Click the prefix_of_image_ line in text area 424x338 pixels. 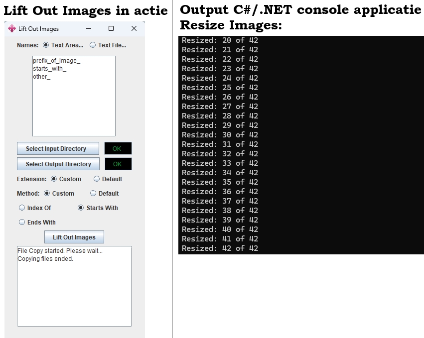[x=56, y=61]
